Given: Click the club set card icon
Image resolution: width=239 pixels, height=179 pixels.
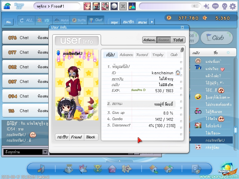Looking at the screenshot, I should click(x=105, y=6).
